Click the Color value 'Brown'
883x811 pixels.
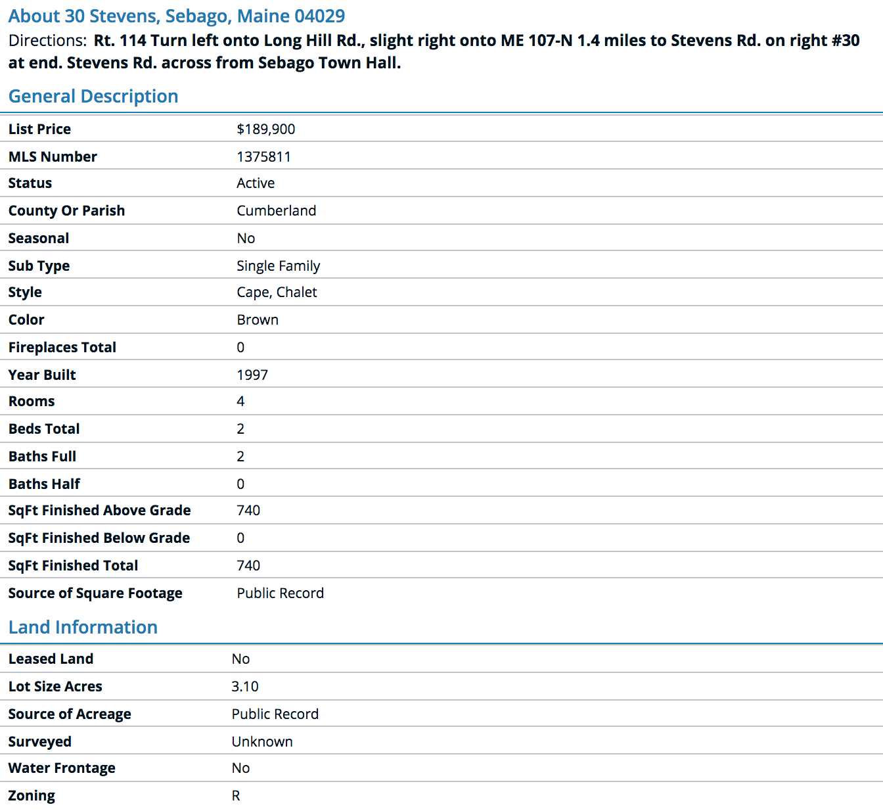258,320
